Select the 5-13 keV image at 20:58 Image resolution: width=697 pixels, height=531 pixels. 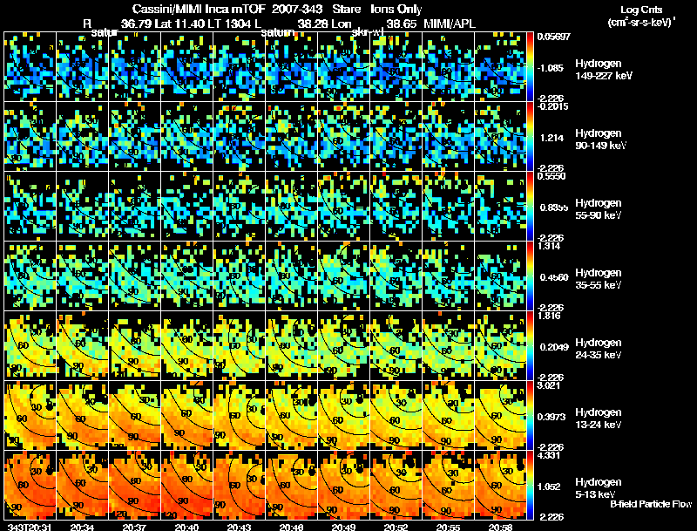[x=500, y=486]
